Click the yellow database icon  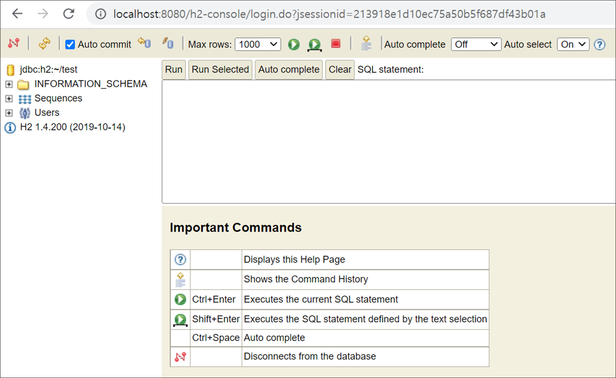point(11,70)
